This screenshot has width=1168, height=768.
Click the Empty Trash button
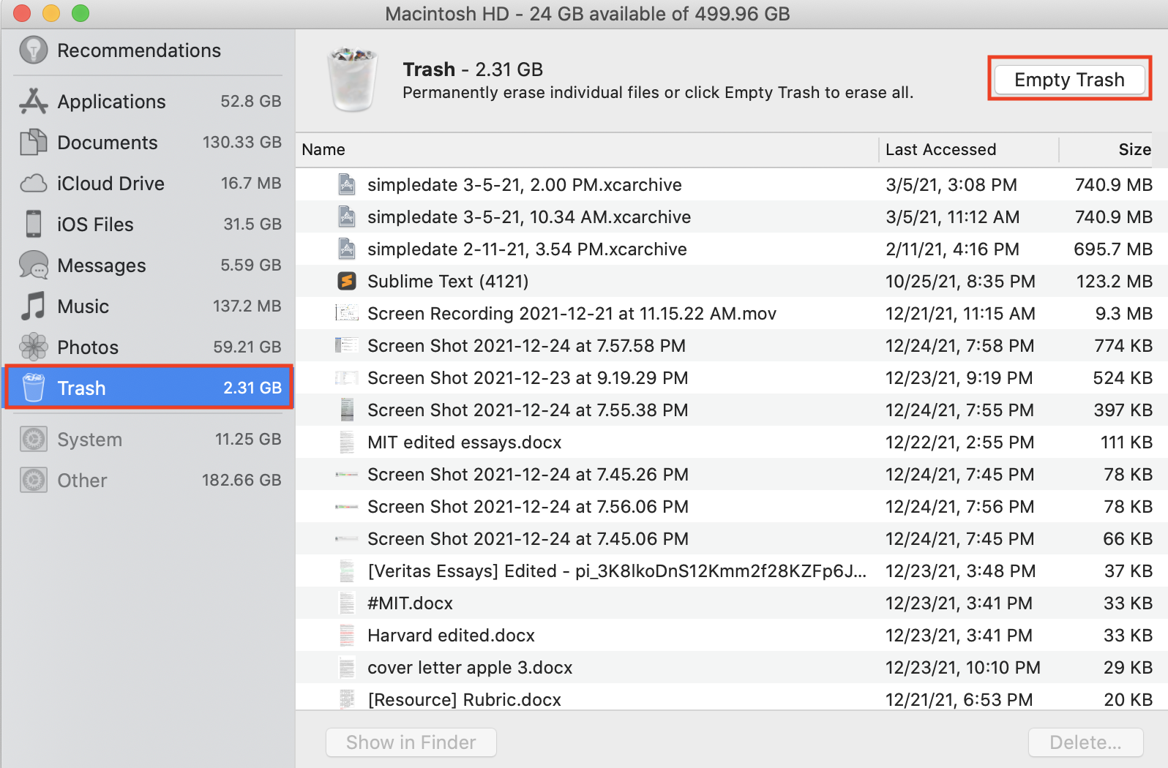click(x=1069, y=79)
